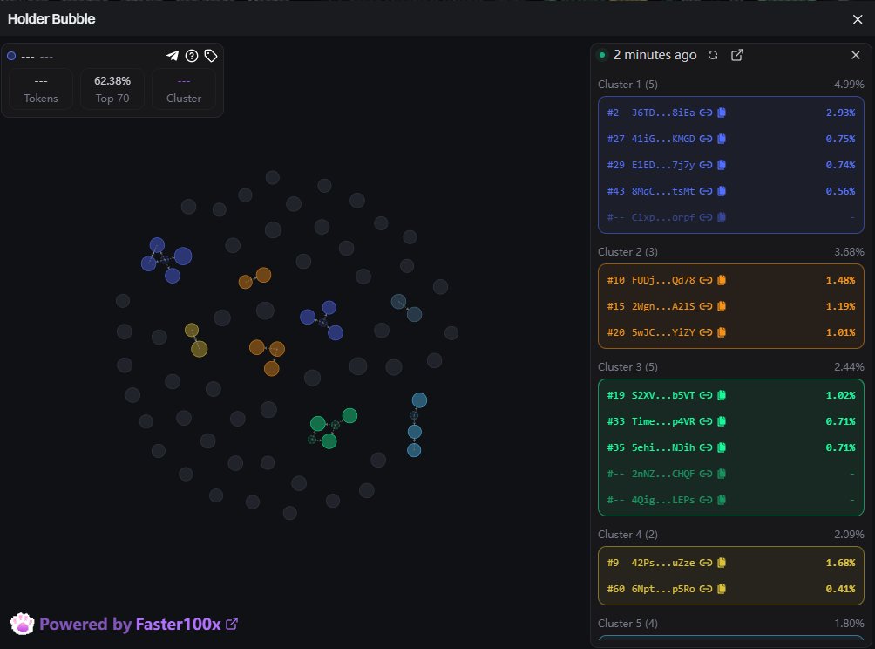This screenshot has height=649, width=875.
Task: Open link icon for 42Ps...uZze
Action: coord(706,563)
